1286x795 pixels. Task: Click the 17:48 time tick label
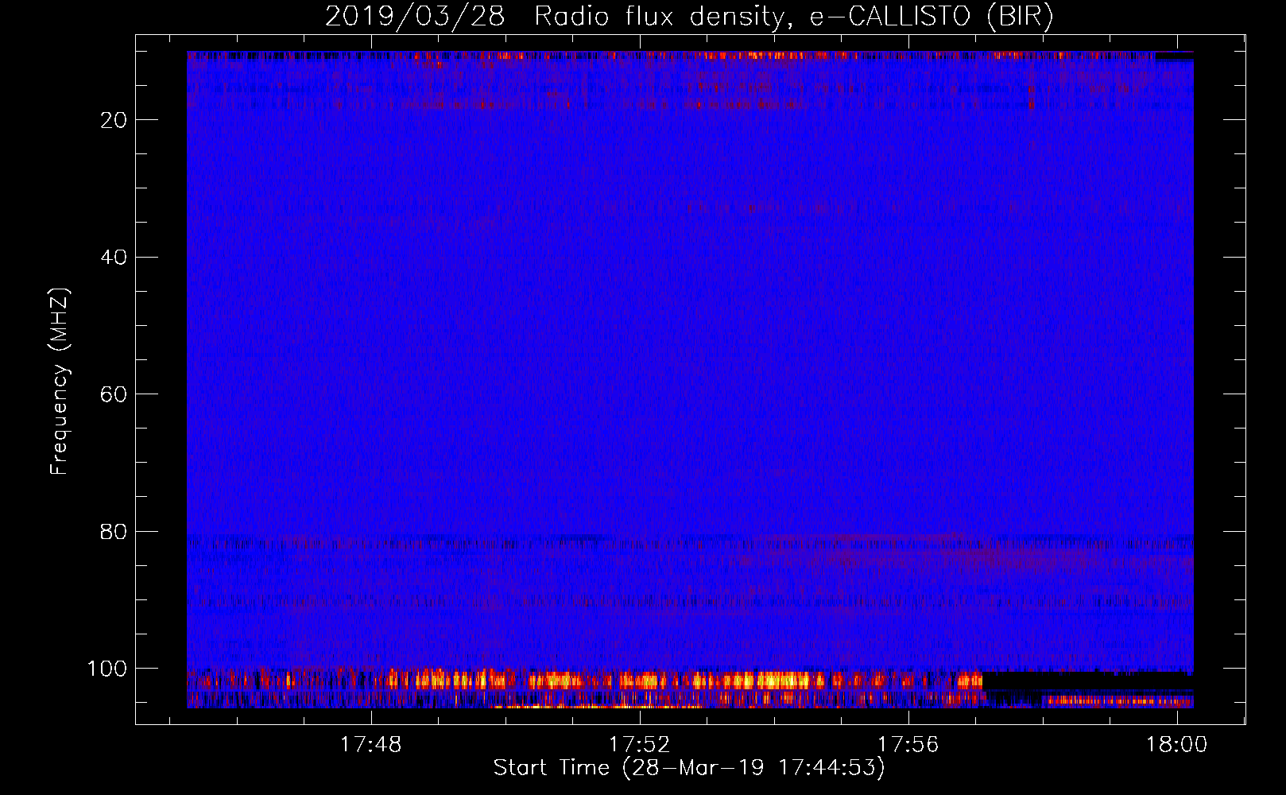[371, 745]
